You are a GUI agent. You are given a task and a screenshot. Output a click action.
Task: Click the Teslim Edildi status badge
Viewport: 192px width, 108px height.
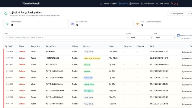(89, 84)
